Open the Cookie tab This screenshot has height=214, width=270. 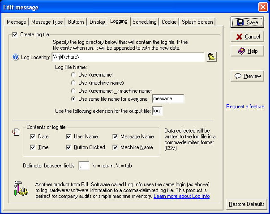[x=169, y=22]
